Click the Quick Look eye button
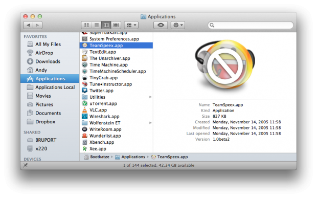Viewport: 317px width, 198px height. coord(161,25)
